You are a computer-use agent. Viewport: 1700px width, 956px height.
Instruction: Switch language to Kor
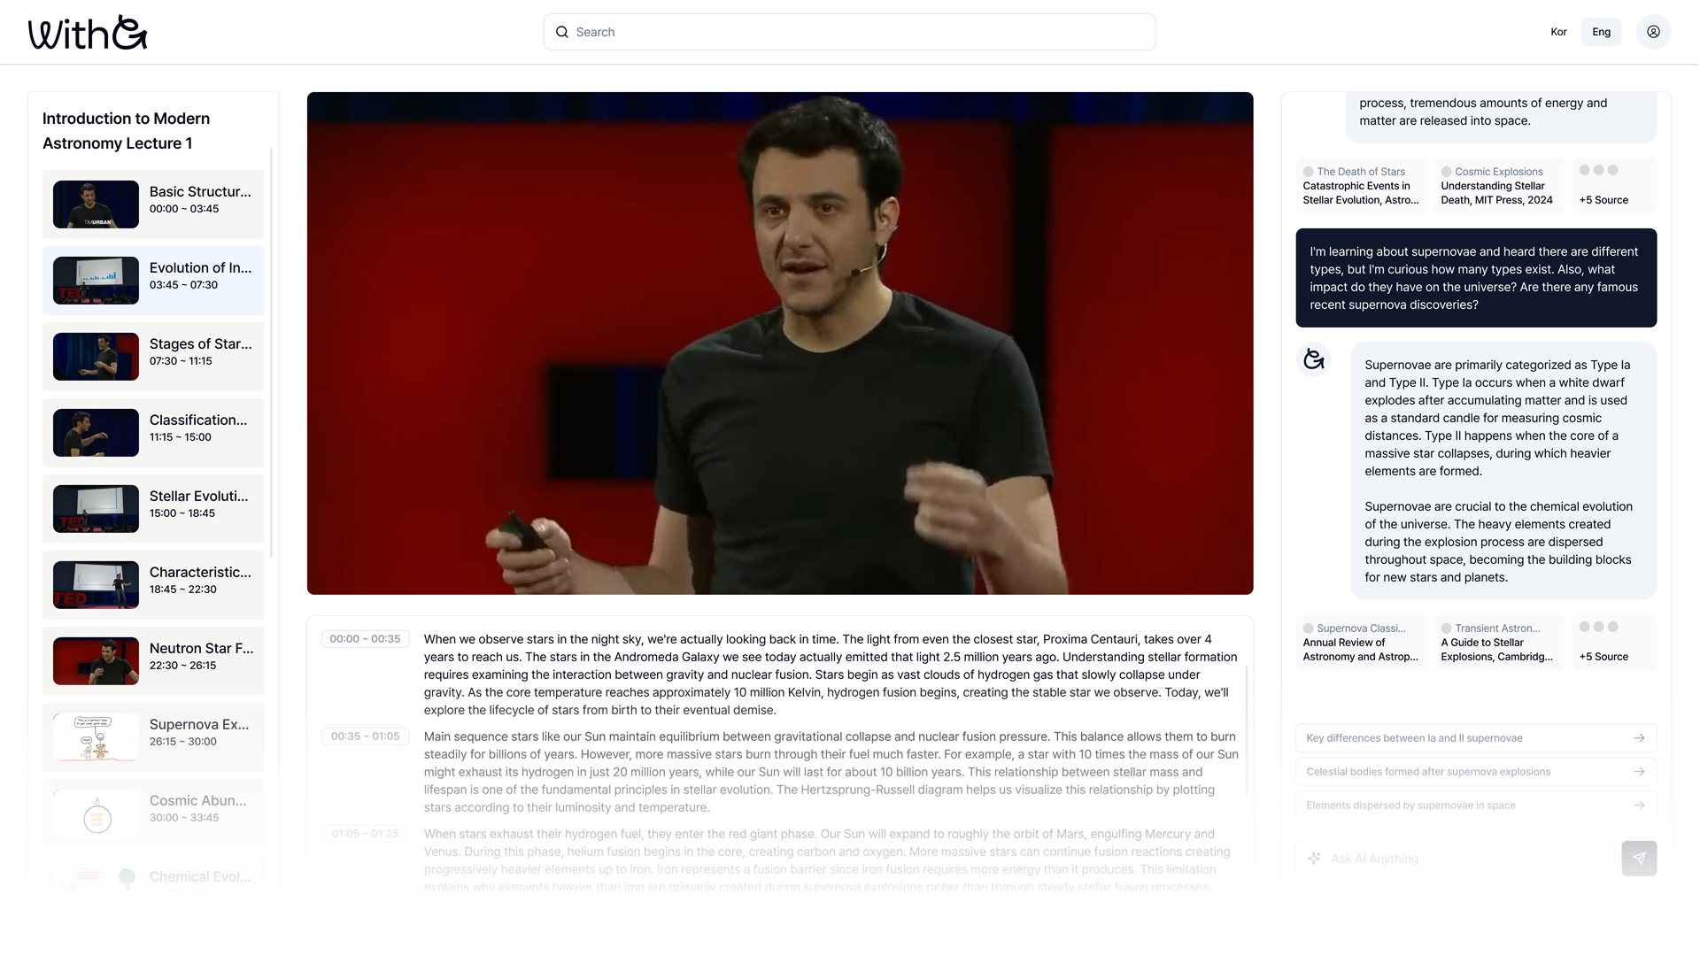pos(1558,32)
